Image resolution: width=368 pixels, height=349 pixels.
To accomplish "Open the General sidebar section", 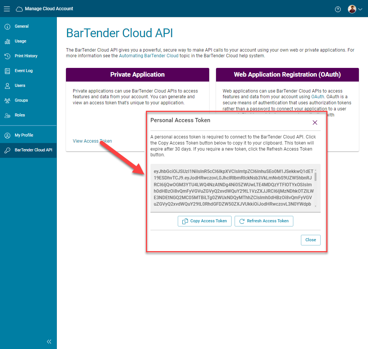I will (x=28, y=26).
